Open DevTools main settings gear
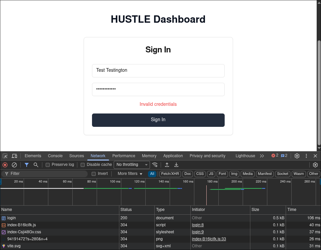321x250 pixels. click(x=297, y=156)
